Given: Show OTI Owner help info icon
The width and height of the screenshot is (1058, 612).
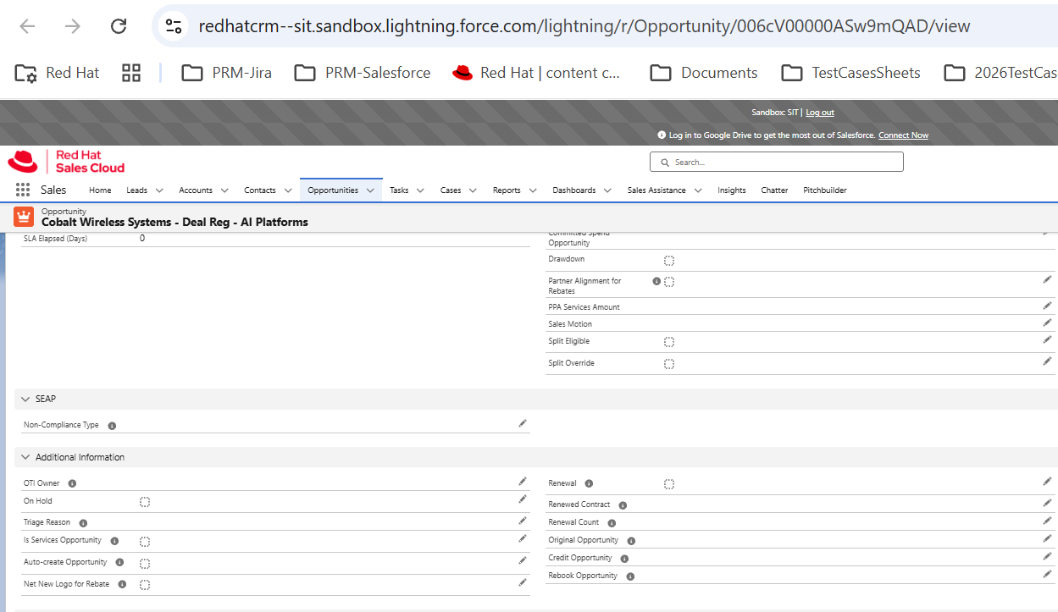Looking at the screenshot, I should coord(72,484).
